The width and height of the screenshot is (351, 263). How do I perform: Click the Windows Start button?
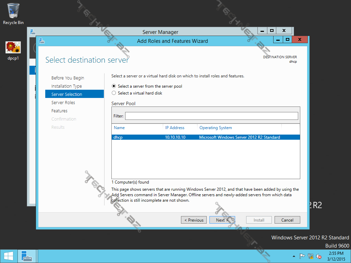[9, 256]
